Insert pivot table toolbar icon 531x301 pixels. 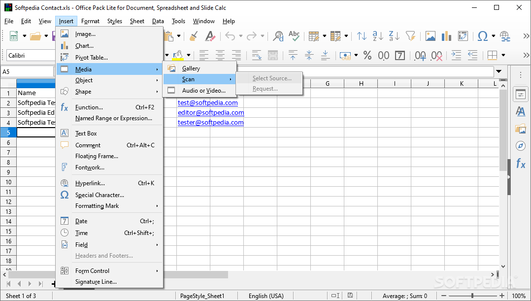[x=463, y=36]
